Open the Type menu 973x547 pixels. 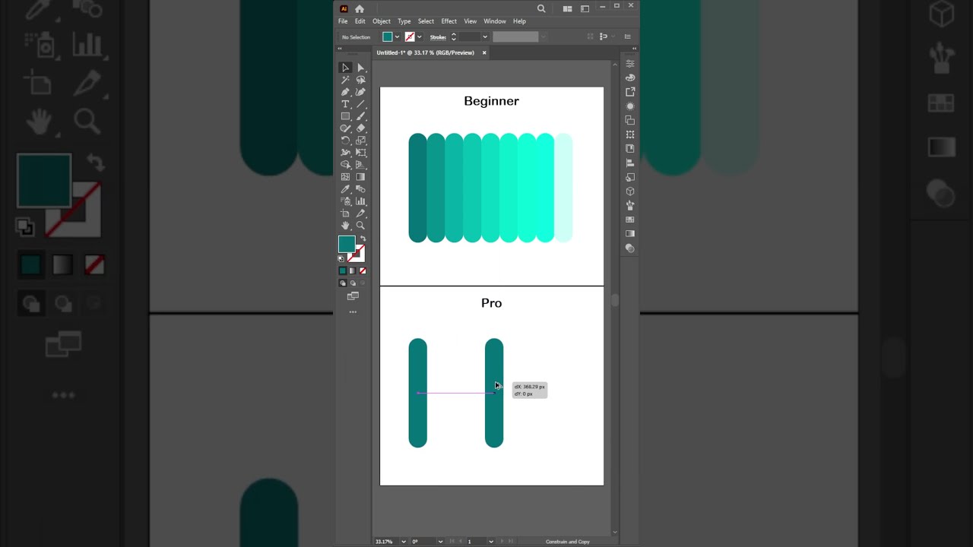[x=404, y=21]
